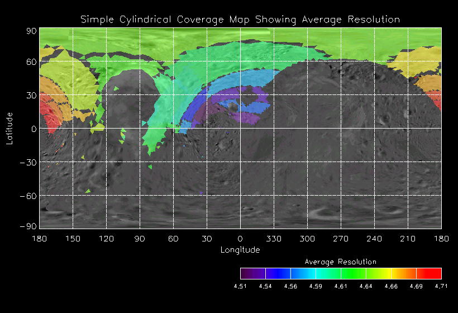Click the longitude tick label '150'
458x313 pixels.
(x=73, y=239)
